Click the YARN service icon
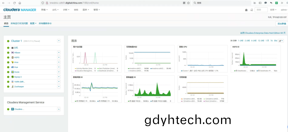The height and width of the screenshot is (132, 288). tap(13, 82)
